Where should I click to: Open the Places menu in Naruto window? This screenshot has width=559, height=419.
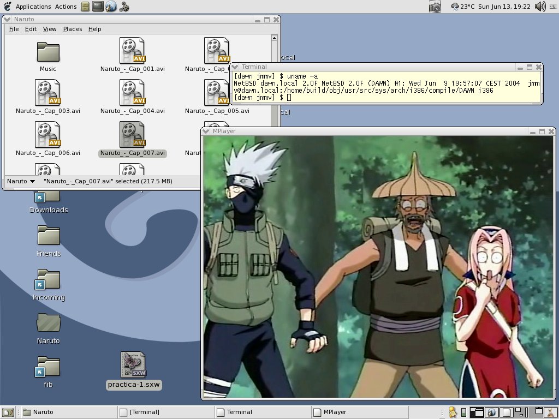point(73,29)
